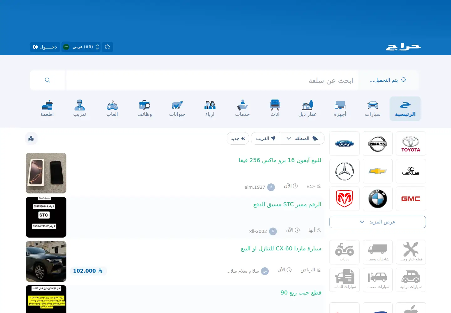Select the Dodge Ram brand logo
The image size is (451, 313).
(345, 199)
